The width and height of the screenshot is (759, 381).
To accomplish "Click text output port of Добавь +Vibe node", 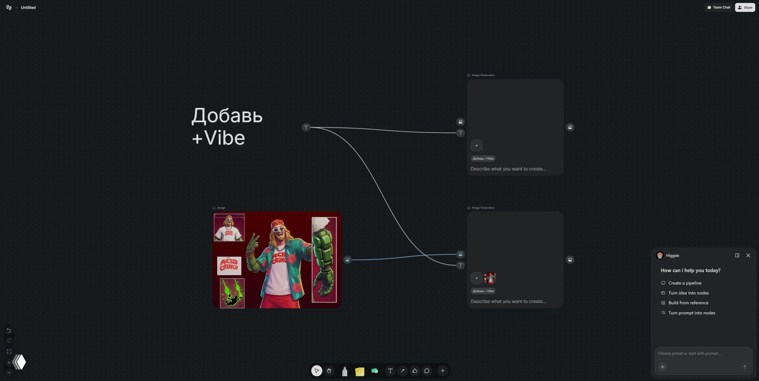I will coord(306,127).
